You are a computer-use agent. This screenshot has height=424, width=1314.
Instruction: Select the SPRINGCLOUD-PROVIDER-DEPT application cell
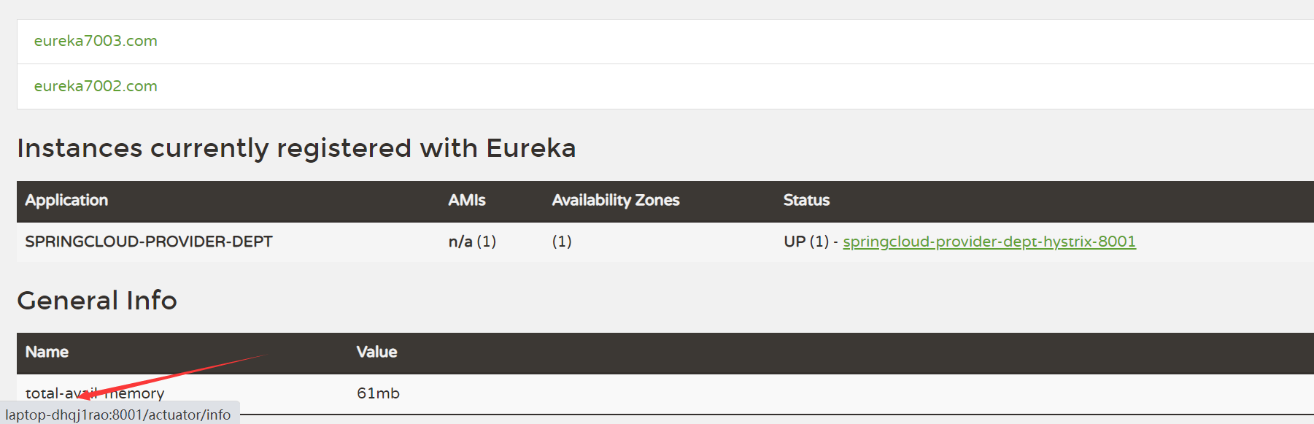click(x=149, y=242)
